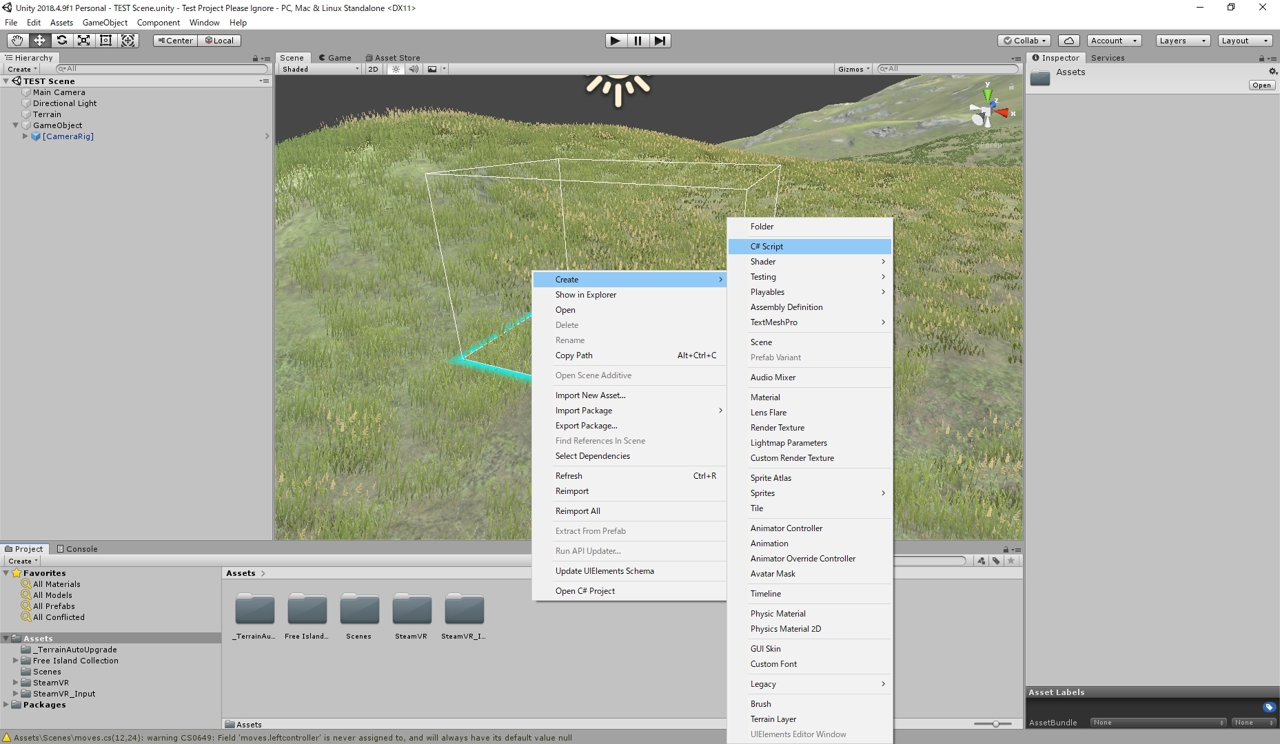Enable 2D scene view mode

tap(372, 69)
